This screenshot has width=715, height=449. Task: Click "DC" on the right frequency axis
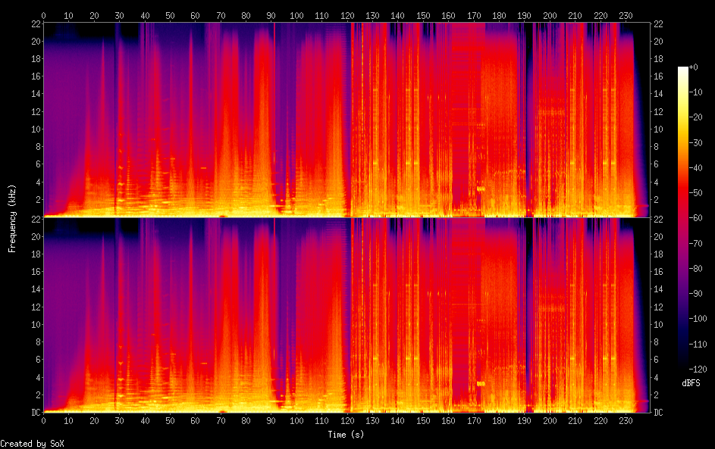(658, 413)
